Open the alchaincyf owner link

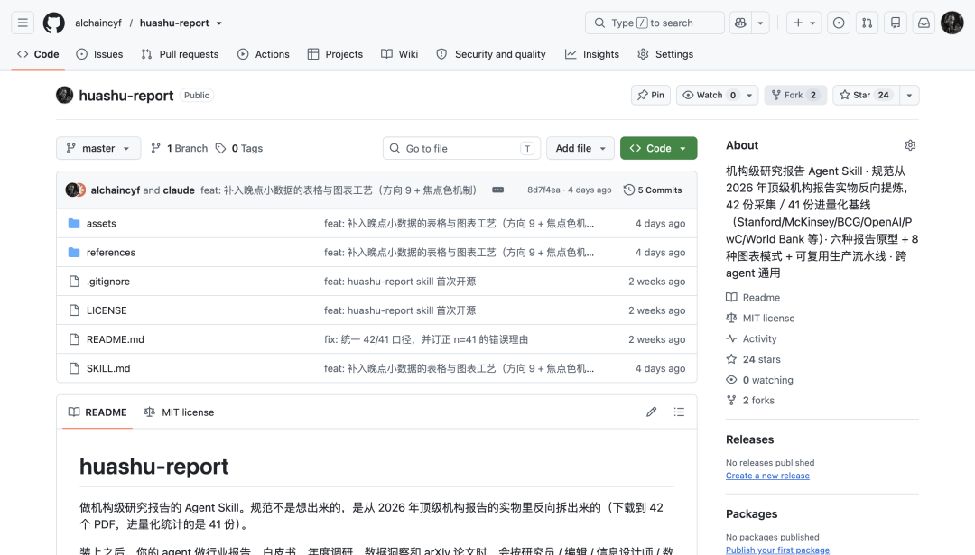coord(98,23)
